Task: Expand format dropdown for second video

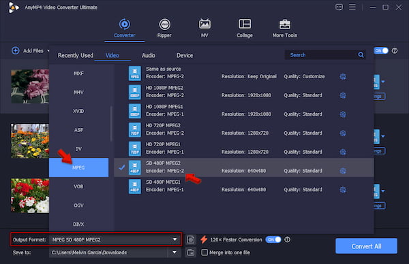Action: click(x=383, y=137)
